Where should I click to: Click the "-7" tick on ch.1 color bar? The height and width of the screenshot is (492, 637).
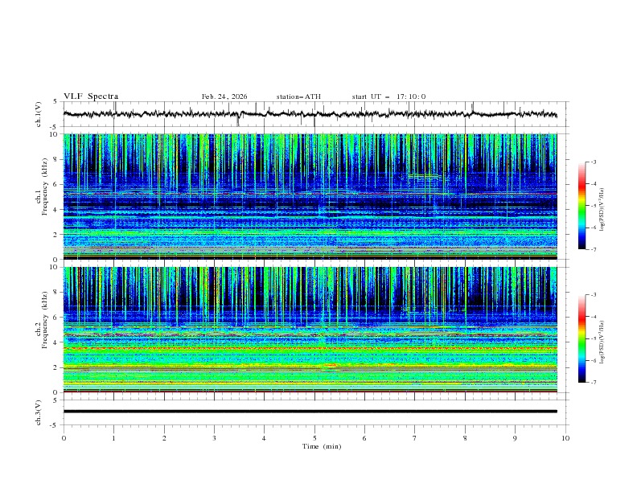[x=594, y=249]
